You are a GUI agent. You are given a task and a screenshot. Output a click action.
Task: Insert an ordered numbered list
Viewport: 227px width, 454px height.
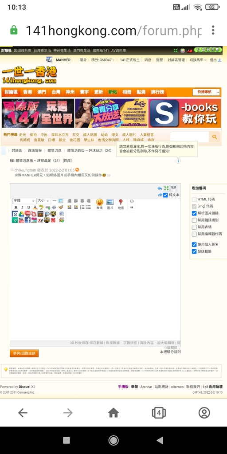click(x=82, y=207)
